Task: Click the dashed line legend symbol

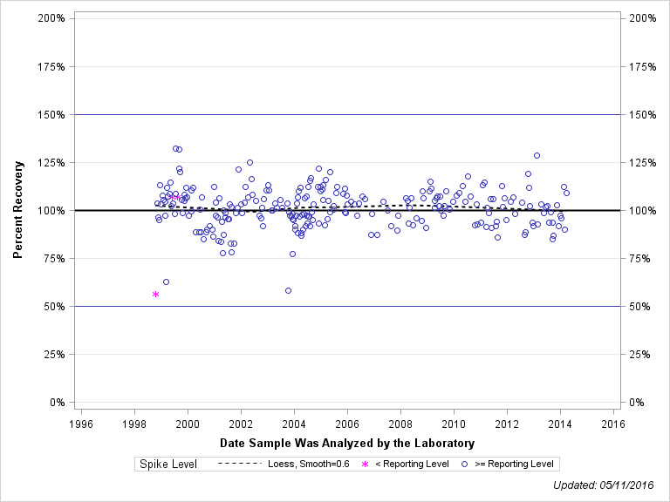Action: click(239, 464)
